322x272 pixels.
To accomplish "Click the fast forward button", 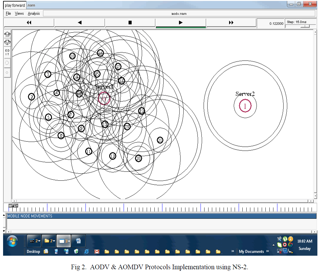I will pyautogui.click(x=231, y=23).
